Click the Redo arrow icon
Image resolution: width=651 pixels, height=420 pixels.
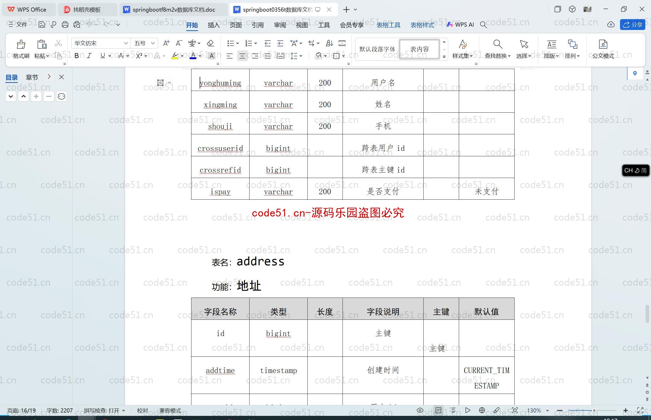106,24
